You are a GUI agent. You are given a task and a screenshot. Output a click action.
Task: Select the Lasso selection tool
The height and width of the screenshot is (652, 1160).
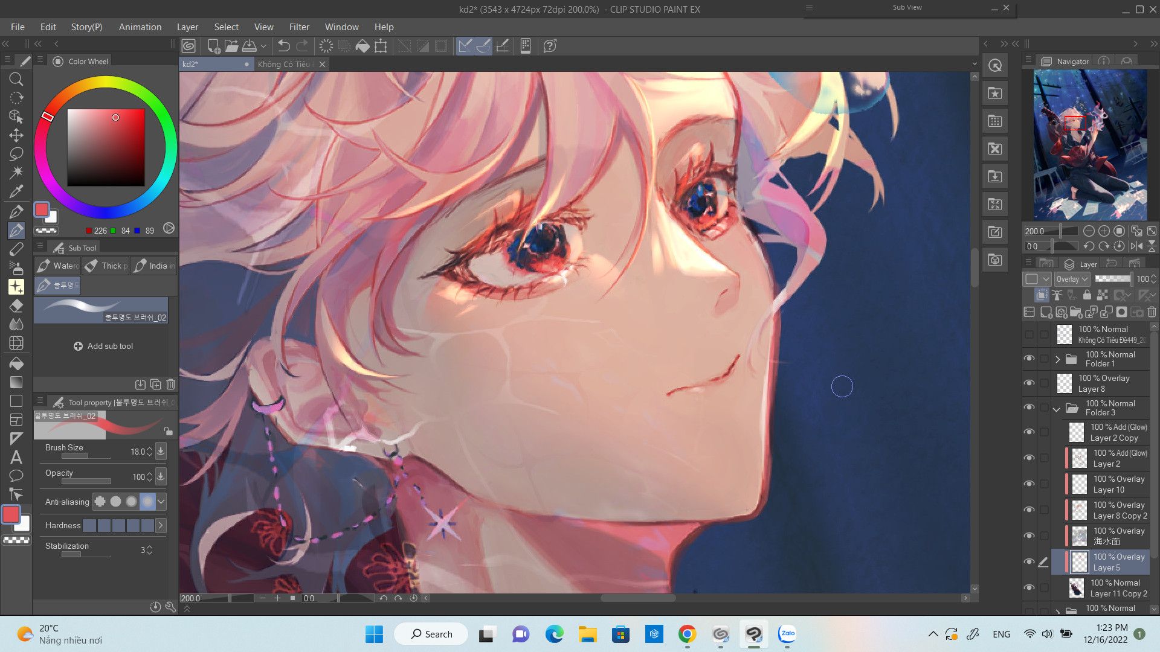(x=16, y=154)
